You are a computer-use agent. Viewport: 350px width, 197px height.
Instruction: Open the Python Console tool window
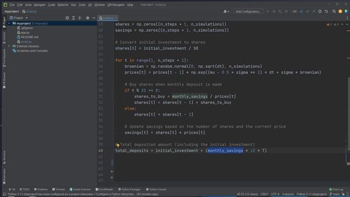(x=156, y=189)
